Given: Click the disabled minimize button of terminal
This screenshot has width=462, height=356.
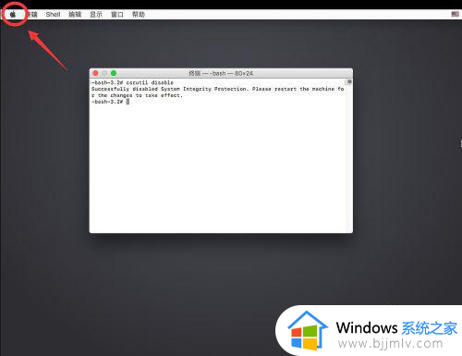Looking at the screenshot, I should (x=104, y=73).
